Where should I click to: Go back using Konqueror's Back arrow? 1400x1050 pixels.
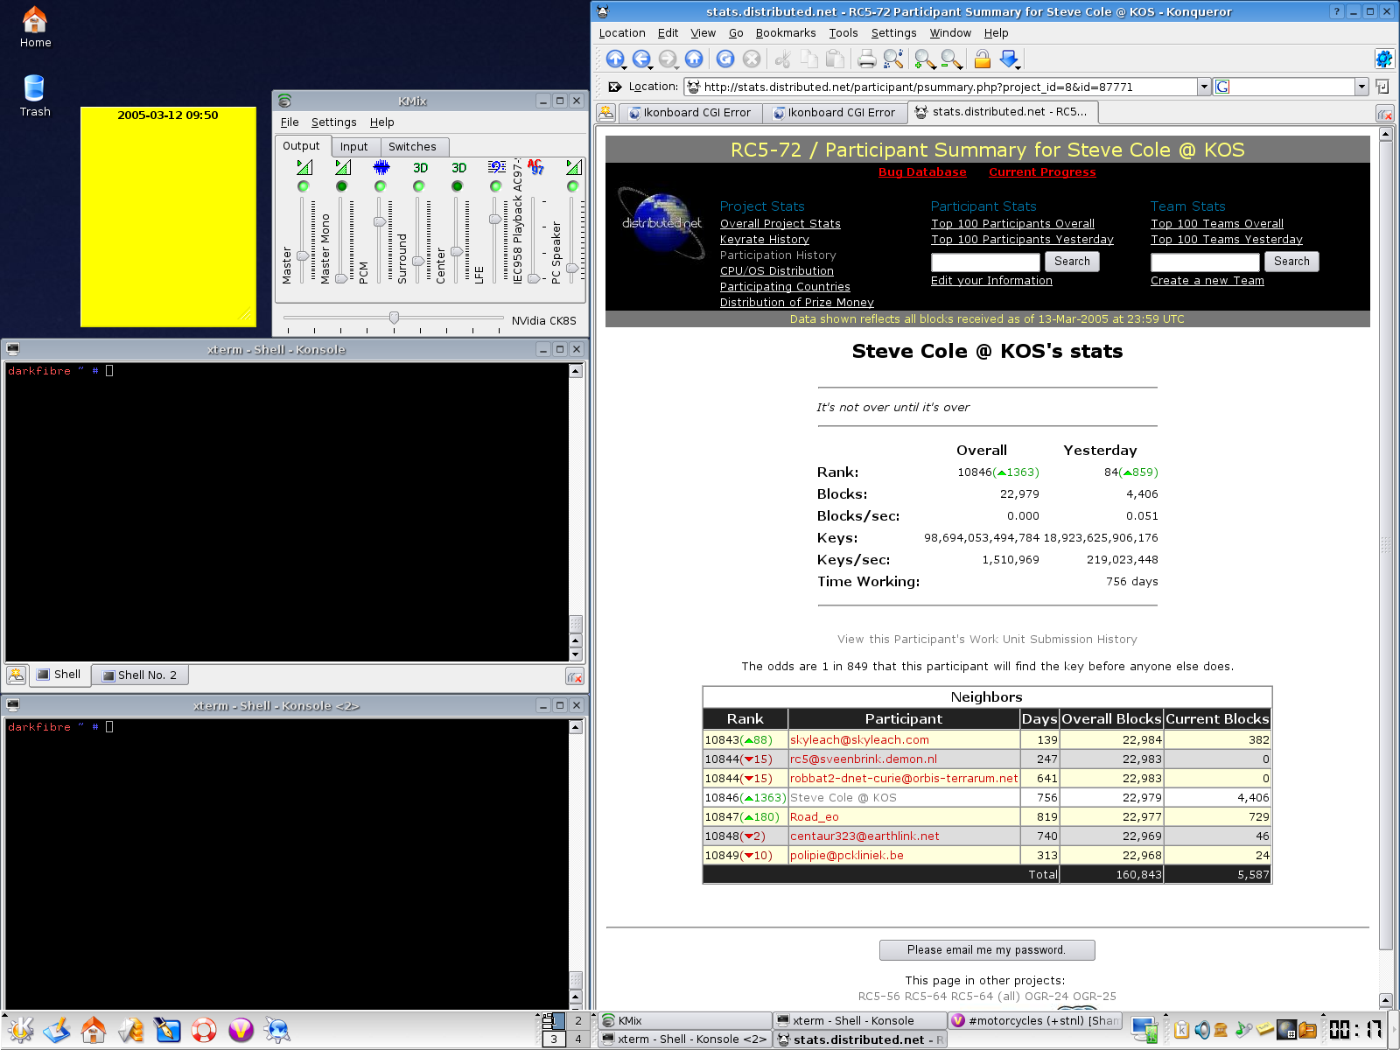(640, 59)
